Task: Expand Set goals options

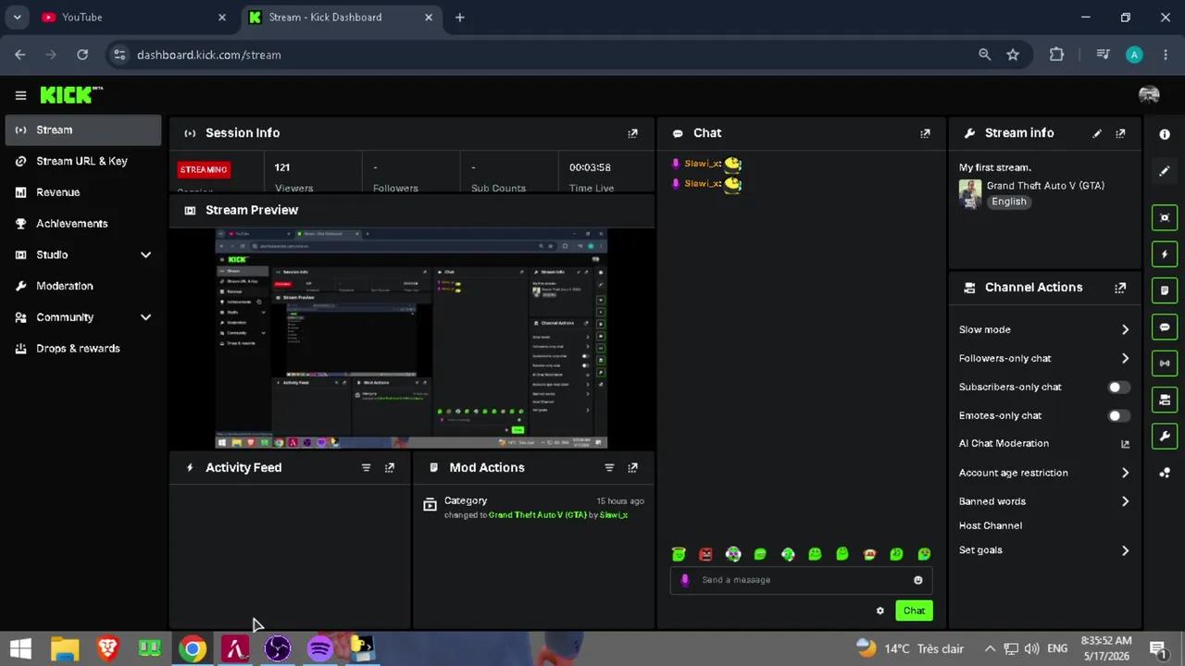Action: coord(1125,550)
